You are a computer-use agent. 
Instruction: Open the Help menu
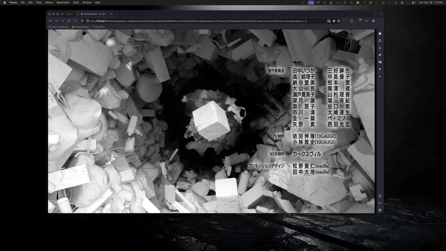(x=98, y=2)
